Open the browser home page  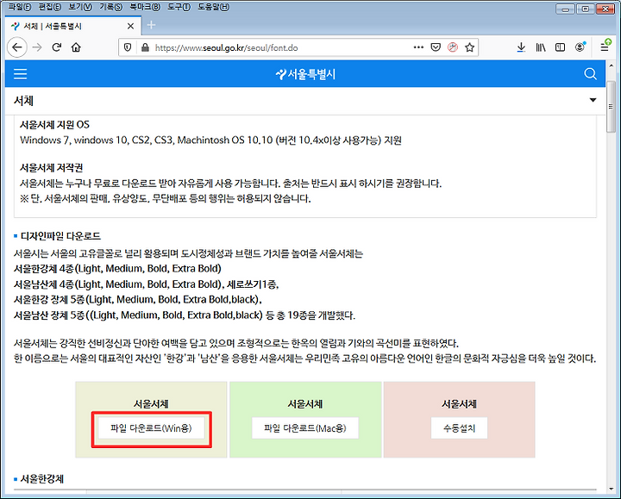pos(76,47)
